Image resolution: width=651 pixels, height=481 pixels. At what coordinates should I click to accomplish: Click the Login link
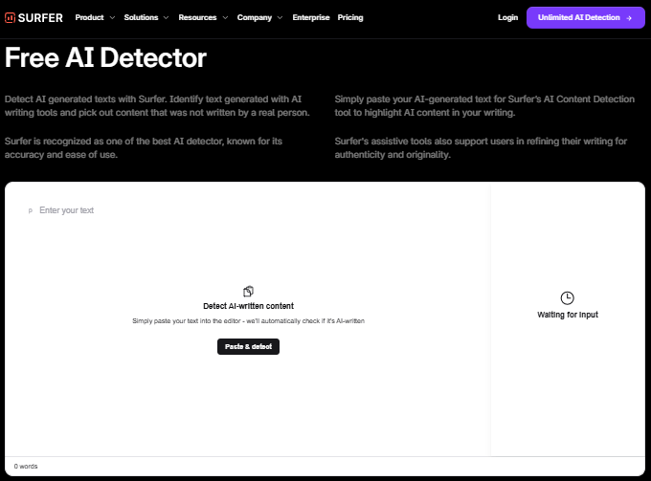pyautogui.click(x=507, y=17)
